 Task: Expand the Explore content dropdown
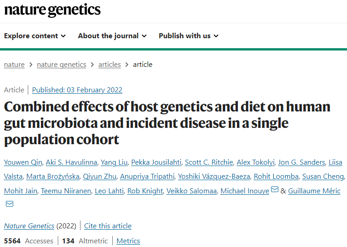[x=35, y=36]
